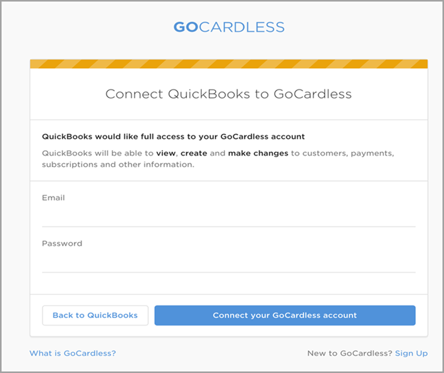This screenshot has width=444, height=373.
Task: Click Connect your GoCardless account button
Action: point(285,315)
